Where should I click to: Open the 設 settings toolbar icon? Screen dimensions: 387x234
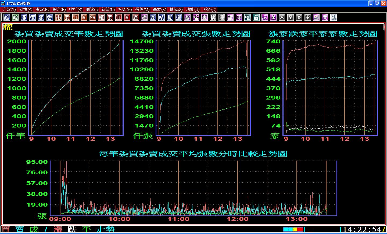pos(230,17)
